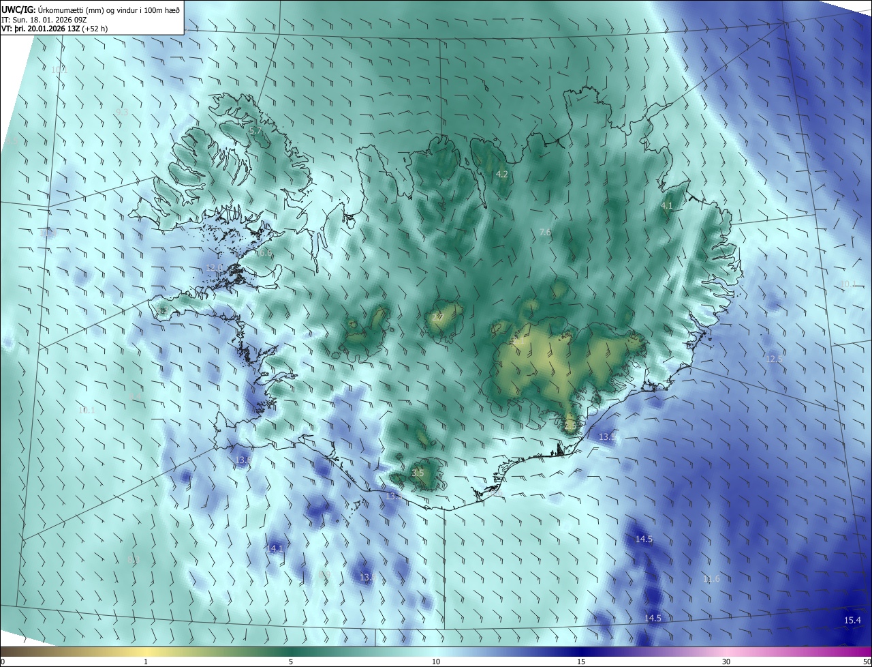
Task: Click the 4.2 value label on the map
Action: point(502,175)
